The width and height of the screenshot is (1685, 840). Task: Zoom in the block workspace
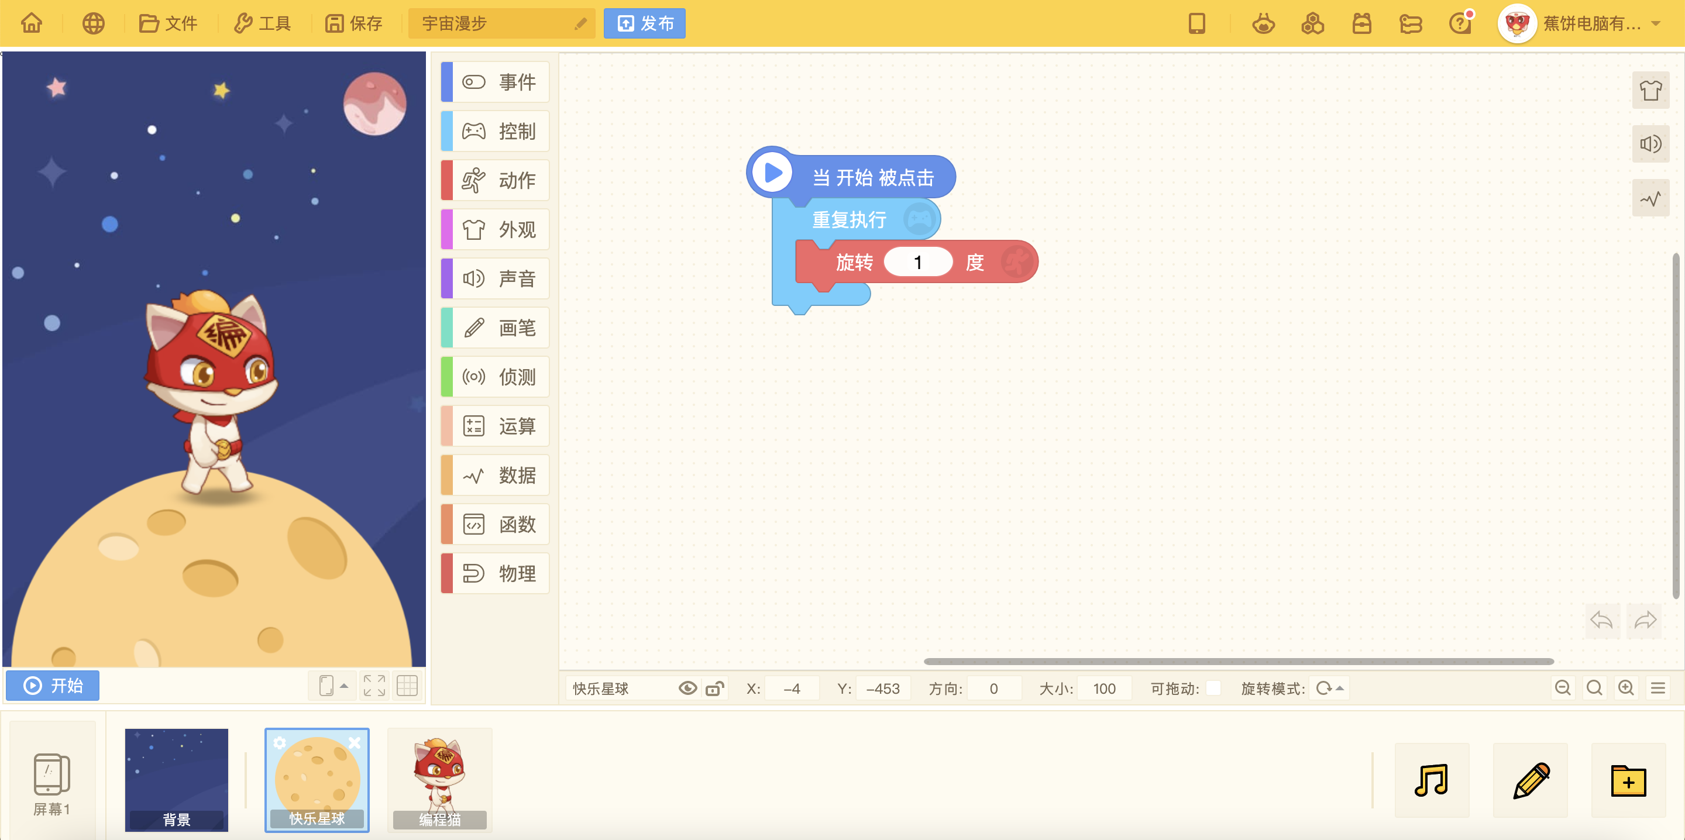(1625, 687)
